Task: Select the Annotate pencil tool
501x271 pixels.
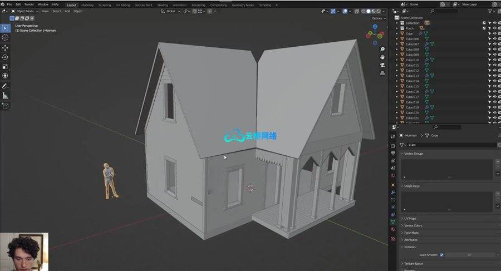Action: [5, 86]
